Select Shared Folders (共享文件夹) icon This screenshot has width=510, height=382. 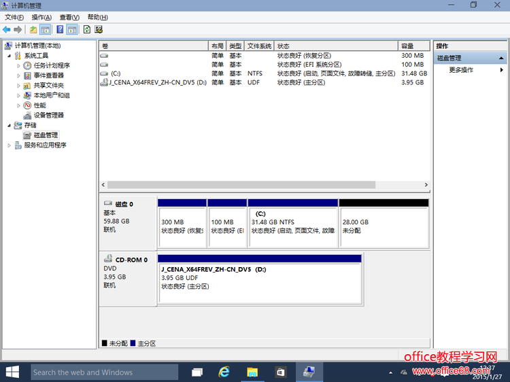point(27,86)
